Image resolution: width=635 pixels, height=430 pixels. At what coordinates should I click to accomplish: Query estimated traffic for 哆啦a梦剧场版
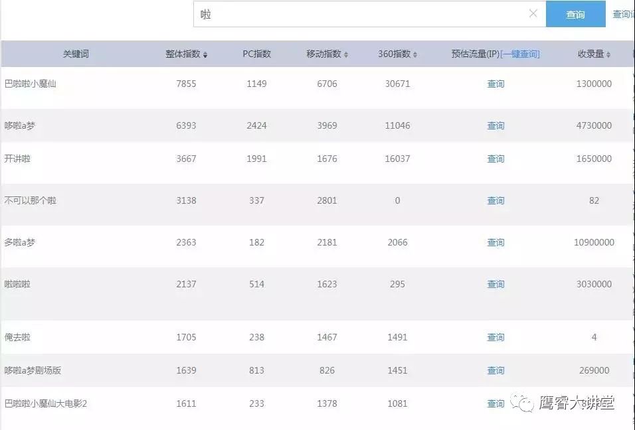click(496, 370)
